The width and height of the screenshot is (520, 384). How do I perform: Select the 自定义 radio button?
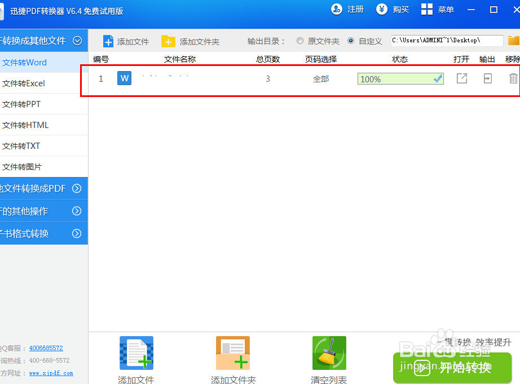click(x=351, y=41)
